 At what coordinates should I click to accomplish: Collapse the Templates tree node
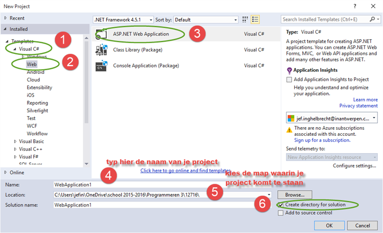coord(7,41)
